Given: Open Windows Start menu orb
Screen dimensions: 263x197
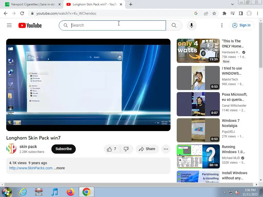Looking at the screenshot, I should point(7,192).
